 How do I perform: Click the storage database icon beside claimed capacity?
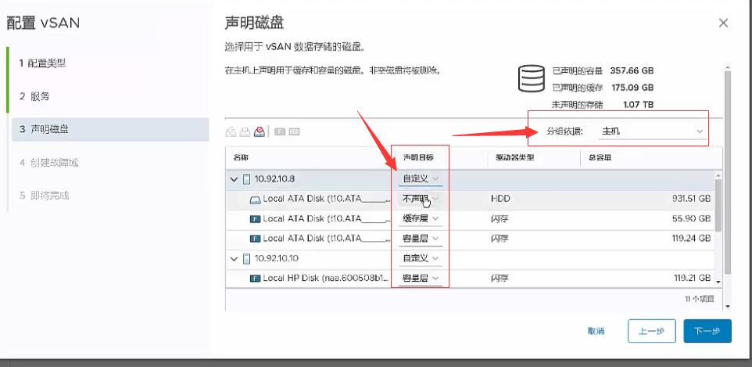532,79
